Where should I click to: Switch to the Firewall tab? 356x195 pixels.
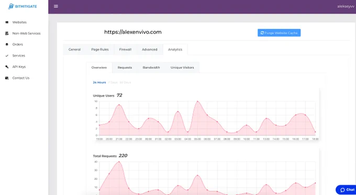point(125,50)
